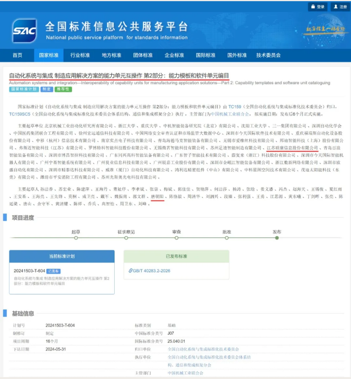Select the 国家标准 navigation tab

coord(49,55)
